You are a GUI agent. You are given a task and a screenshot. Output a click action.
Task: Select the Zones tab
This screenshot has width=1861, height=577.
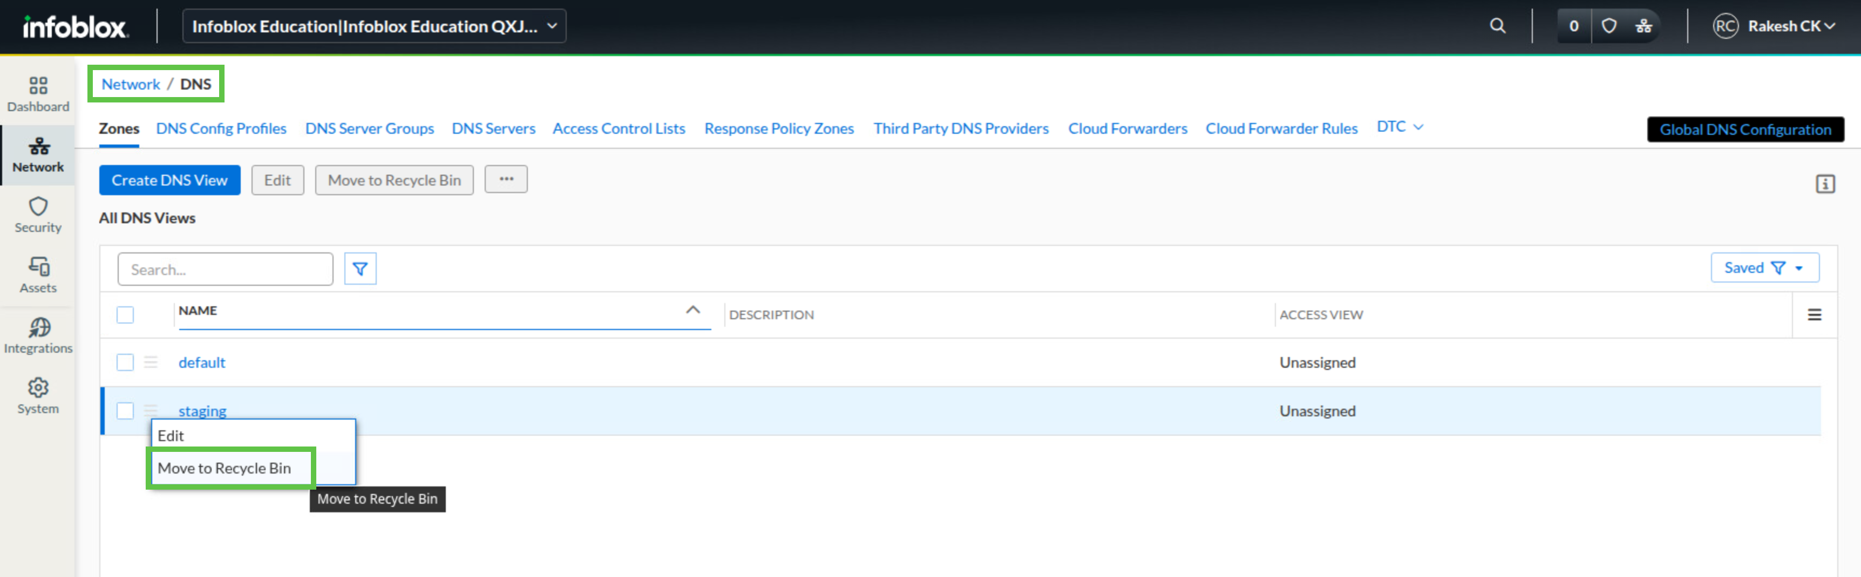(x=119, y=128)
